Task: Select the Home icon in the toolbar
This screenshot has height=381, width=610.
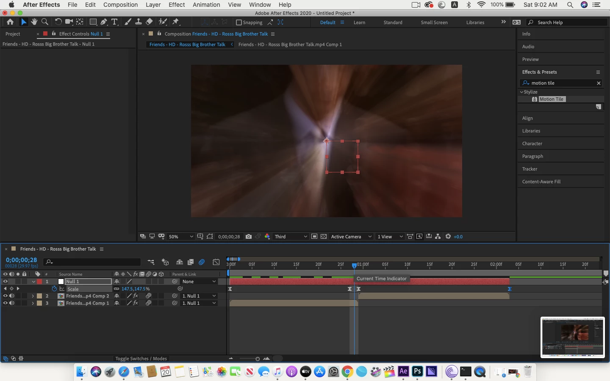Action: point(10,22)
